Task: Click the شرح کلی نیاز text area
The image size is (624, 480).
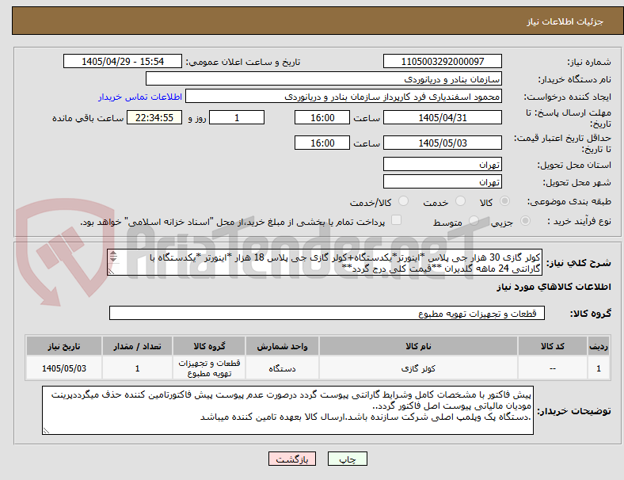Action: (325, 263)
